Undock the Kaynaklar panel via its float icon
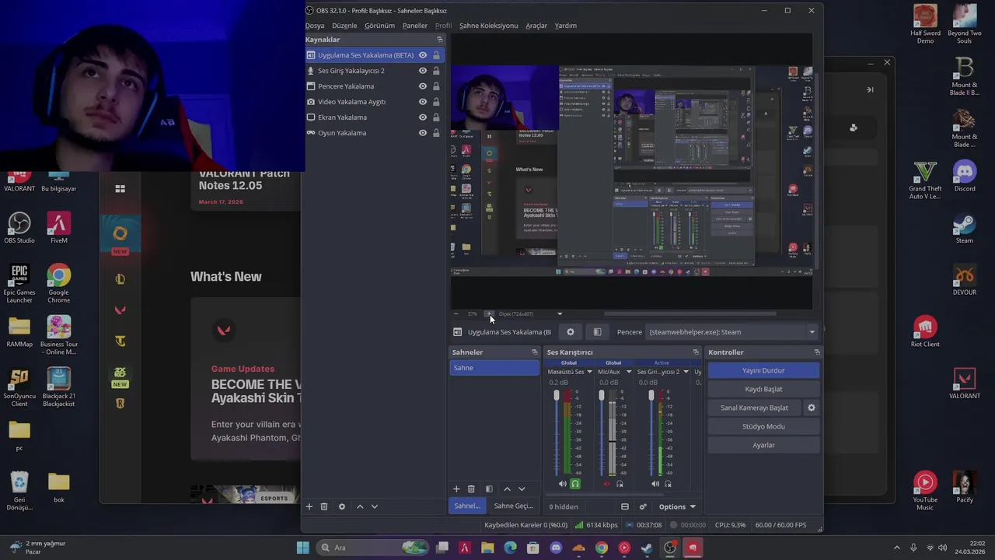 439,40
